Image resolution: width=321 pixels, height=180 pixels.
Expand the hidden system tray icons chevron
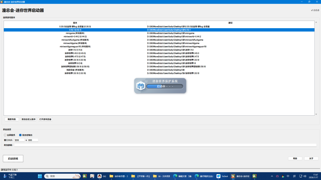tap(272, 176)
